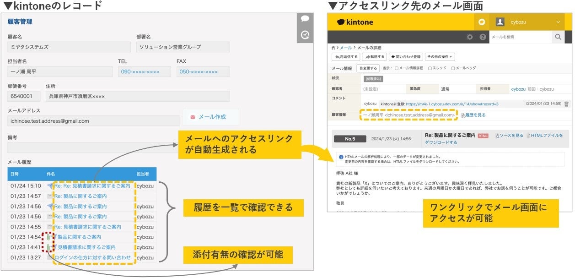Click the 転送する button

(x=374, y=57)
